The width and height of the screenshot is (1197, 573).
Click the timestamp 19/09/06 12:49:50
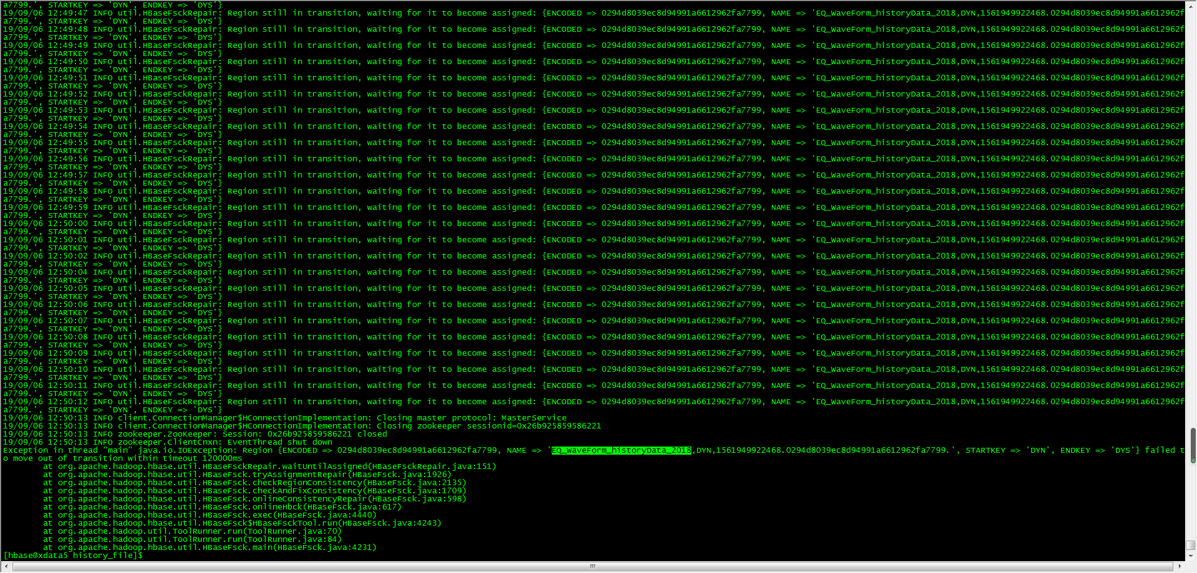click(x=46, y=62)
